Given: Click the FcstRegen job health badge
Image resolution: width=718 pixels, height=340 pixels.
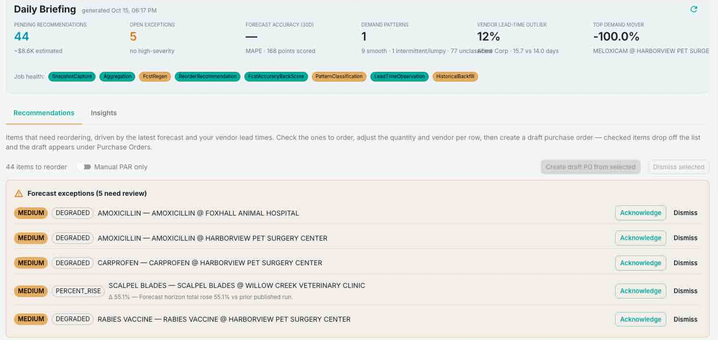Looking at the screenshot, I should 155,76.
